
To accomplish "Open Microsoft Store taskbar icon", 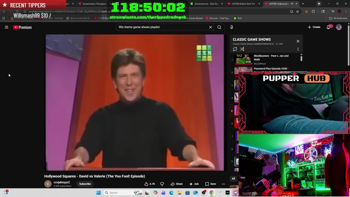I will coord(187,193).
